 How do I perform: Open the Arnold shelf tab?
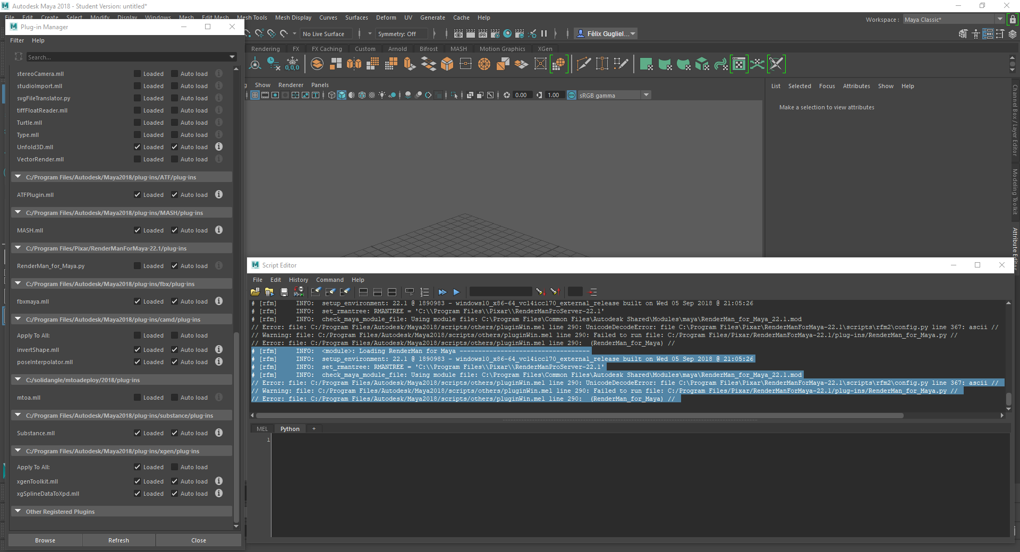tap(397, 48)
